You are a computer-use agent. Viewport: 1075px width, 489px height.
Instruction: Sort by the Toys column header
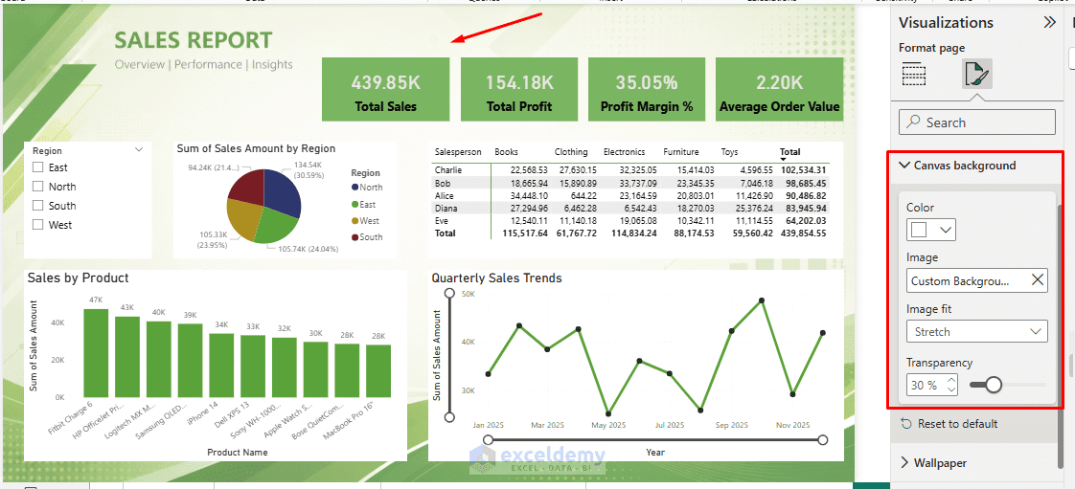tap(729, 152)
